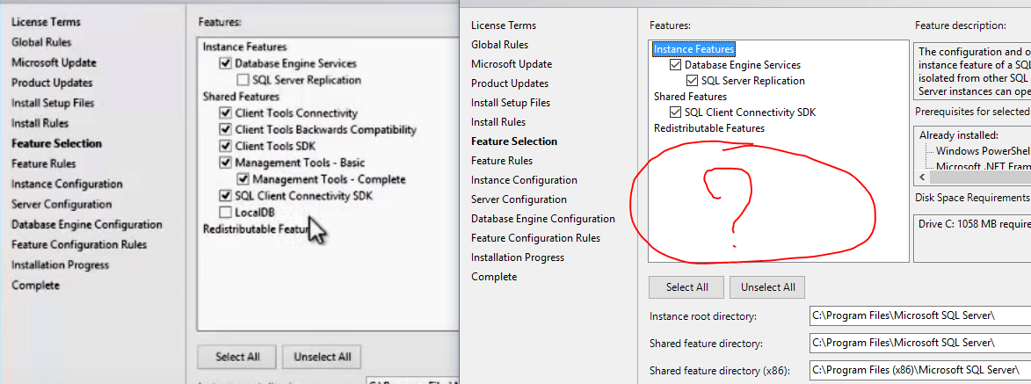The width and height of the screenshot is (1031, 384).
Task: Select Instance Features header in left window
Action: pyautogui.click(x=244, y=47)
